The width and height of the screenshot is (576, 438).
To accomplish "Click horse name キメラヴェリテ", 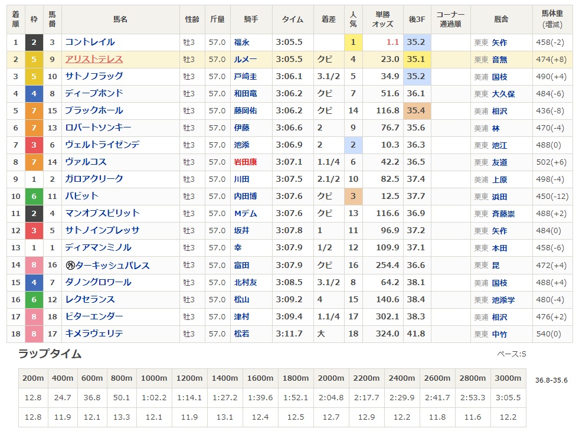I will click(94, 334).
